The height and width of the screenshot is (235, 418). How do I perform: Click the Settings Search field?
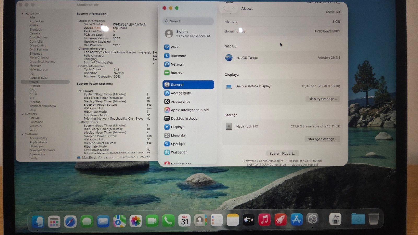pyautogui.click(x=188, y=21)
